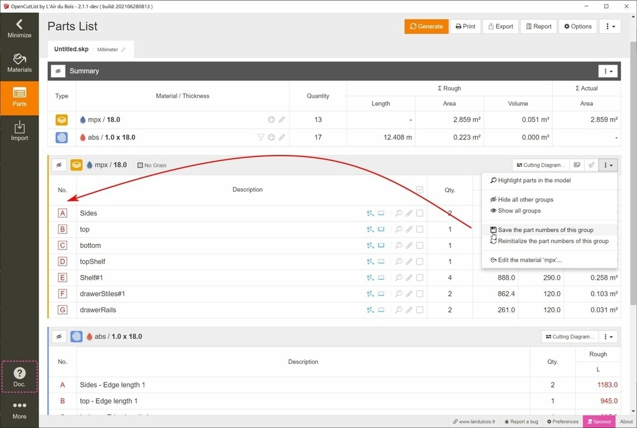Open Summary section three-dot dropdown
The width and height of the screenshot is (637, 428).
pyautogui.click(x=608, y=71)
